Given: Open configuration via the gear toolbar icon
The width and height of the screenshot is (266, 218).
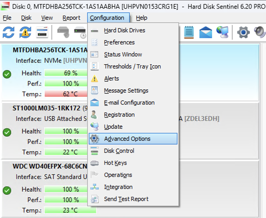Looking at the screenshot, I should [243, 32].
